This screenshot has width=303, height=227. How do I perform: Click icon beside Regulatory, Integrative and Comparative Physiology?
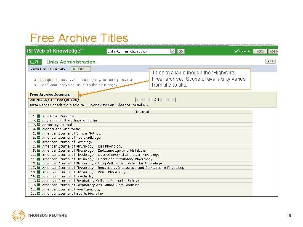(x=39, y=168)
